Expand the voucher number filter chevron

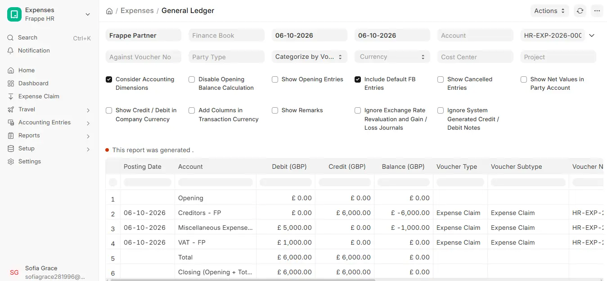click(x=592, y=35)
